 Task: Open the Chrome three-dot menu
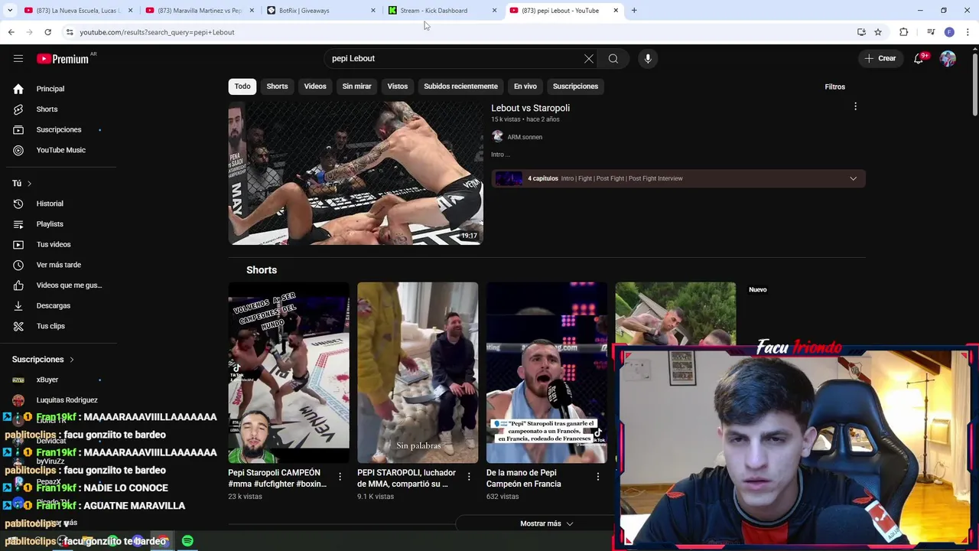968,32
